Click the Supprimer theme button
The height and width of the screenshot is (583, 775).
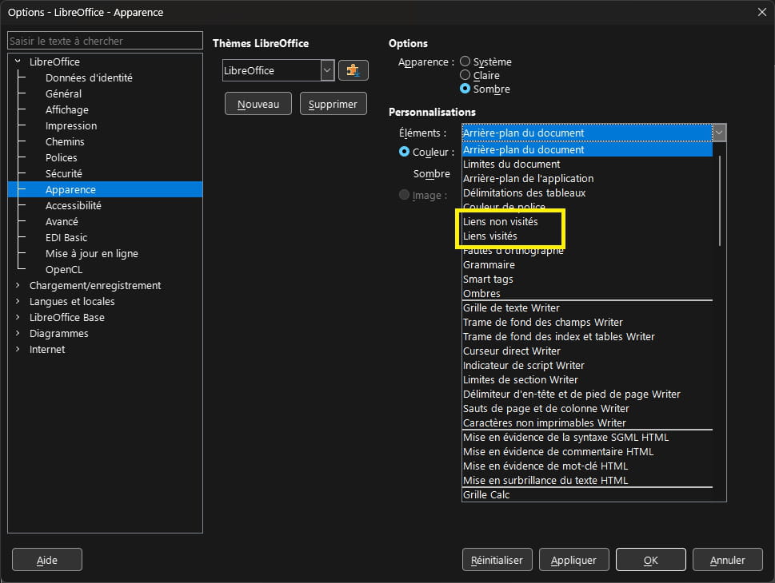pyautogui.click(x=334, y=104)
